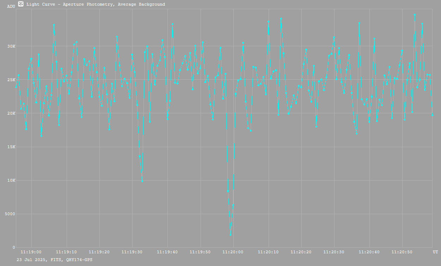Click the highest peak data point after 11:20:50

pos(415,15)
